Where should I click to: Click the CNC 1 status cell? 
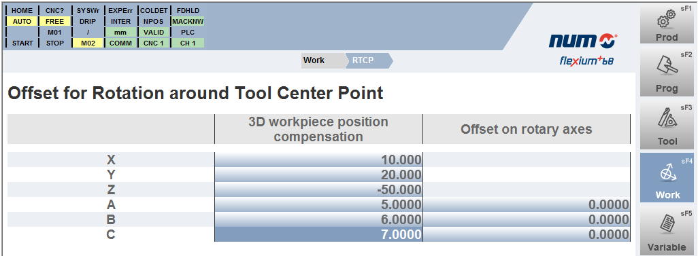pos(154,43)
